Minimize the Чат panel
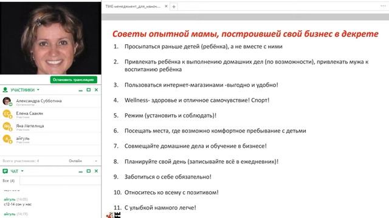 tap(81, 171)
